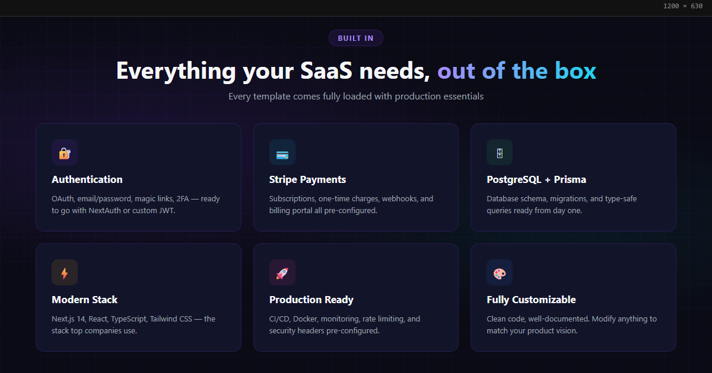The width and height of the screenshot is (712, 373).
Task: Click the lightning bolt icon for Modern Stack
Action: pos(65,272)
